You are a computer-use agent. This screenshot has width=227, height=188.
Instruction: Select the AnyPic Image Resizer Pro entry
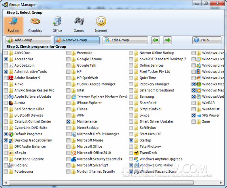coord(34,90)
